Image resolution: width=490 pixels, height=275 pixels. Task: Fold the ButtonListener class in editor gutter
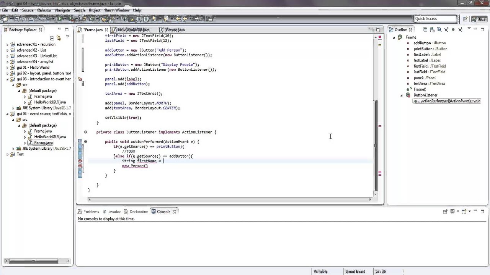[x=85, y=132]
